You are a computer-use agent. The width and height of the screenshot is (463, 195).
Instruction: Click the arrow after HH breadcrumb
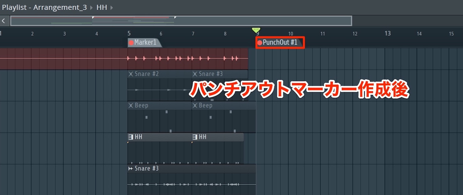click(x=112, y=7)
